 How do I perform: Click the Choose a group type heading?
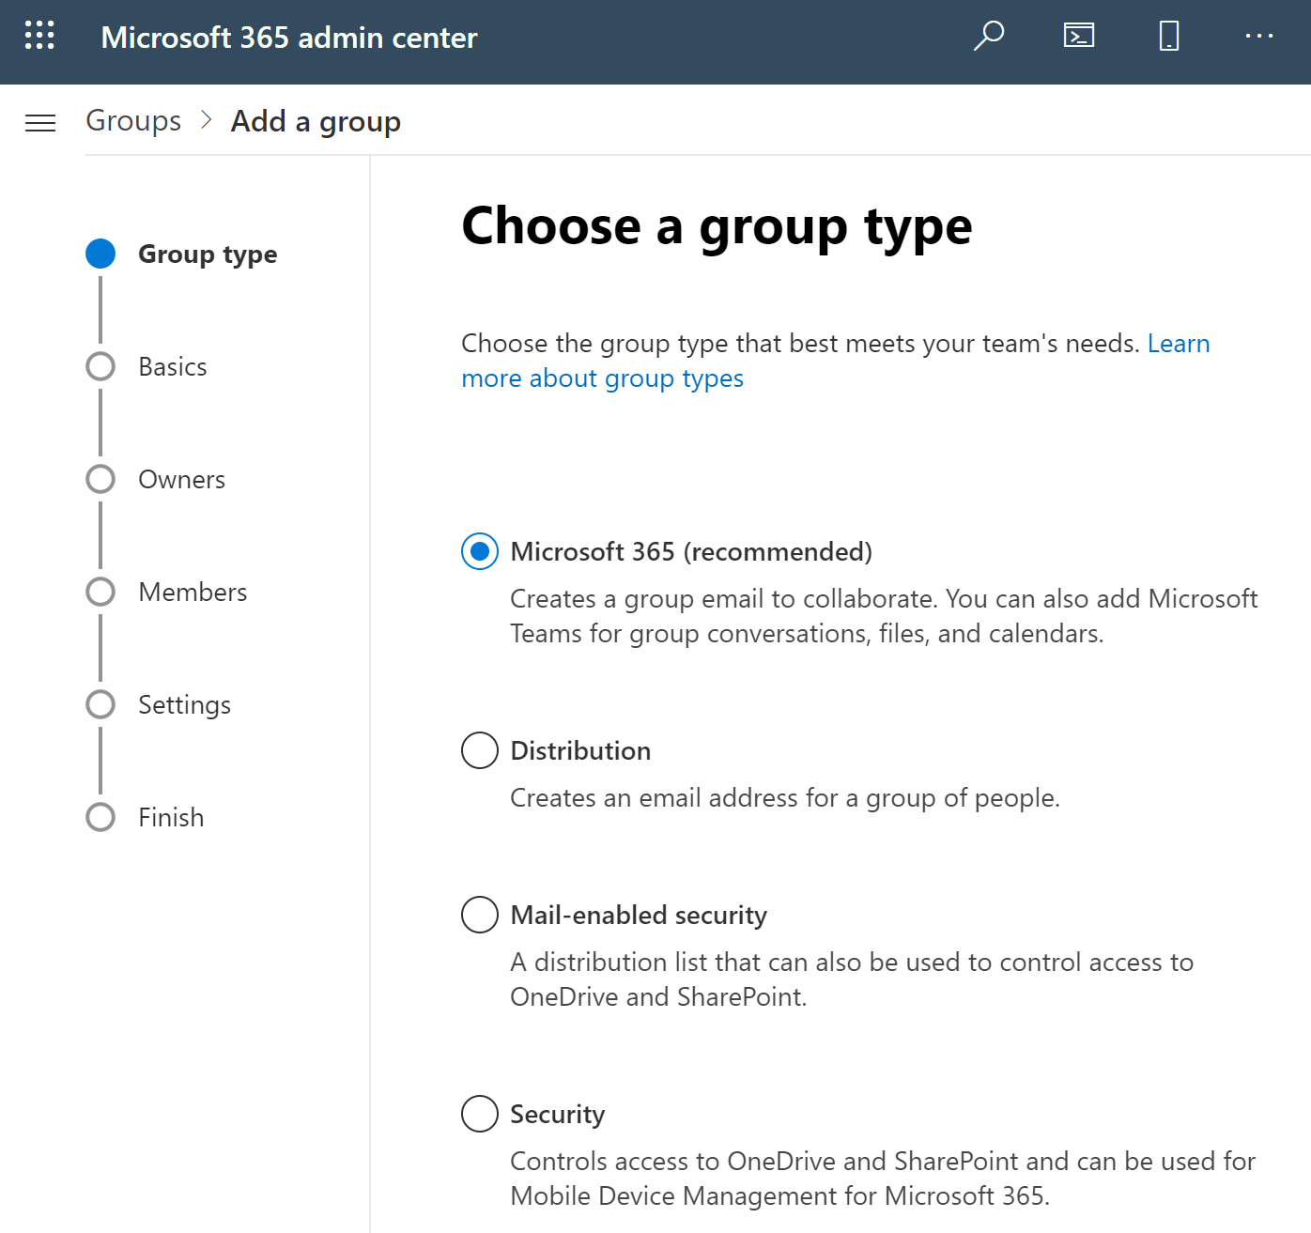[x=717, y=226]
